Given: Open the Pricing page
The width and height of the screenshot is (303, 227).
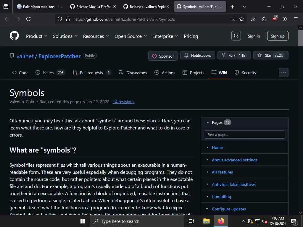Looking at the screenshot, I should point(191,36).
